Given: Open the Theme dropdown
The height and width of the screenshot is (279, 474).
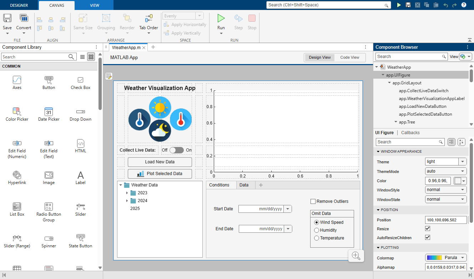Looking at the screenshot, I should [x=463, y=162].
